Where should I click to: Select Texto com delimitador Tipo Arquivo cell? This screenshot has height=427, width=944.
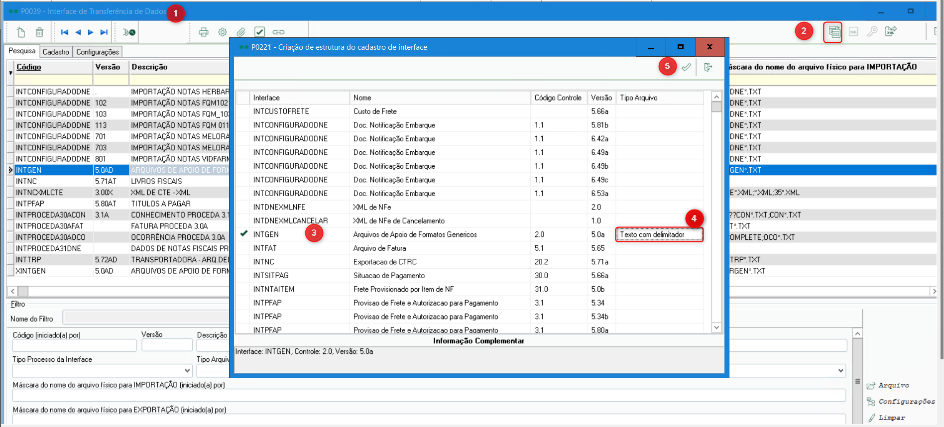pyautogui.click(x=659, y=234)
